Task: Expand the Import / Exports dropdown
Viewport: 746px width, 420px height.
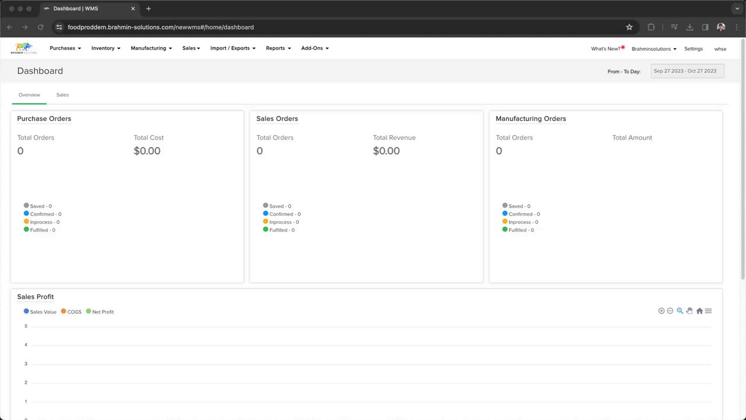Action: [233, 48]
